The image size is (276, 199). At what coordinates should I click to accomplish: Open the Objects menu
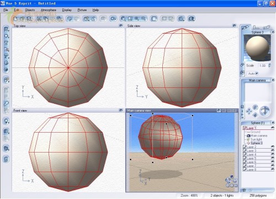pos(30,10)
